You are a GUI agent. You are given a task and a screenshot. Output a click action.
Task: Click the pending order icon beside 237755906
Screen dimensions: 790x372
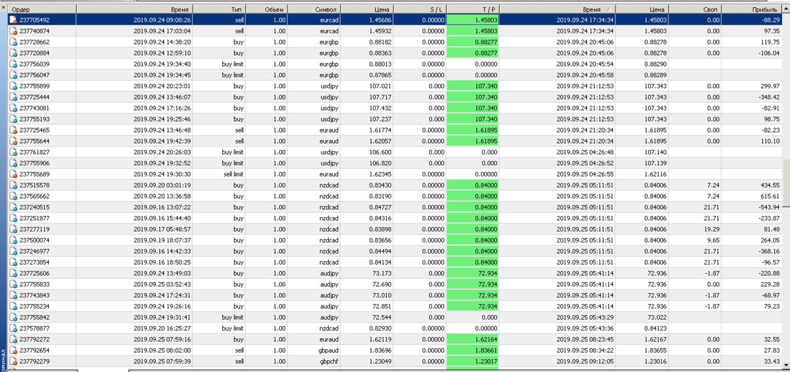click(13, 163)
